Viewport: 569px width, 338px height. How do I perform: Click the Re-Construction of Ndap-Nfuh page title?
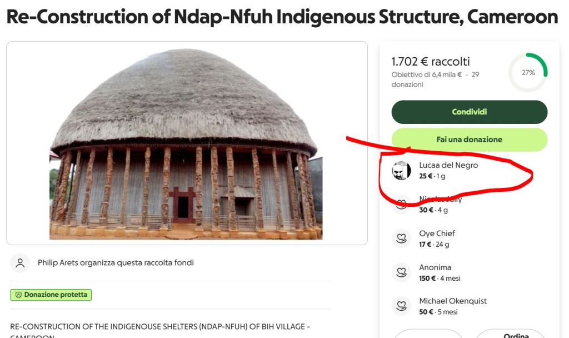click(x=282, y=17)
